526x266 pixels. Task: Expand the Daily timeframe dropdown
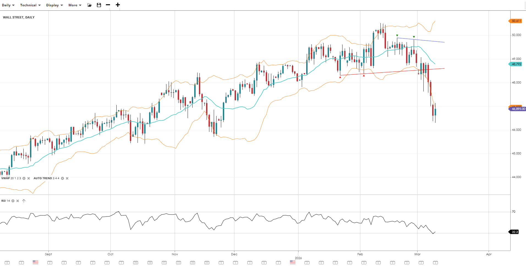tap(8, 5)
